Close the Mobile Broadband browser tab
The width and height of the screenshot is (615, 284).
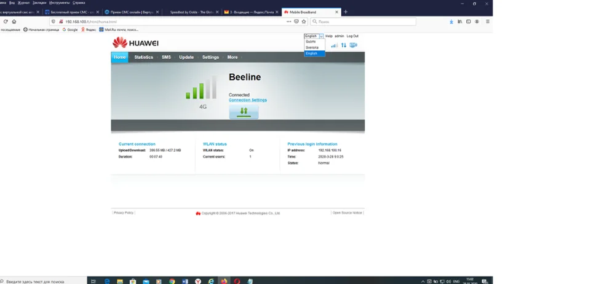(x=336, y=12)
